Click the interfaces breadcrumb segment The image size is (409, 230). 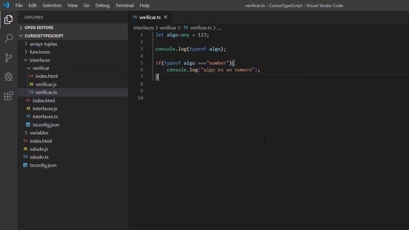[143, 27]
